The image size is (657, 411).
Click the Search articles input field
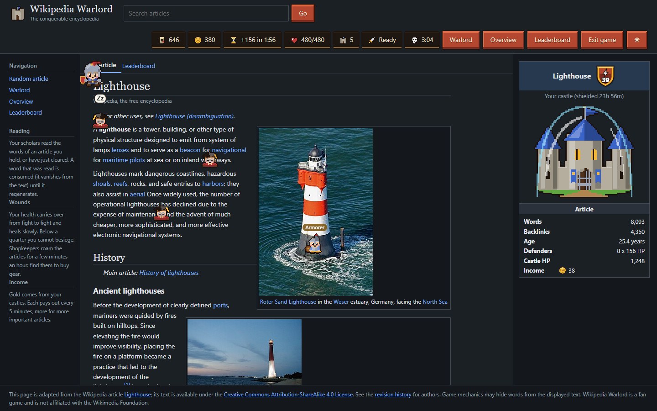point(206,13)
